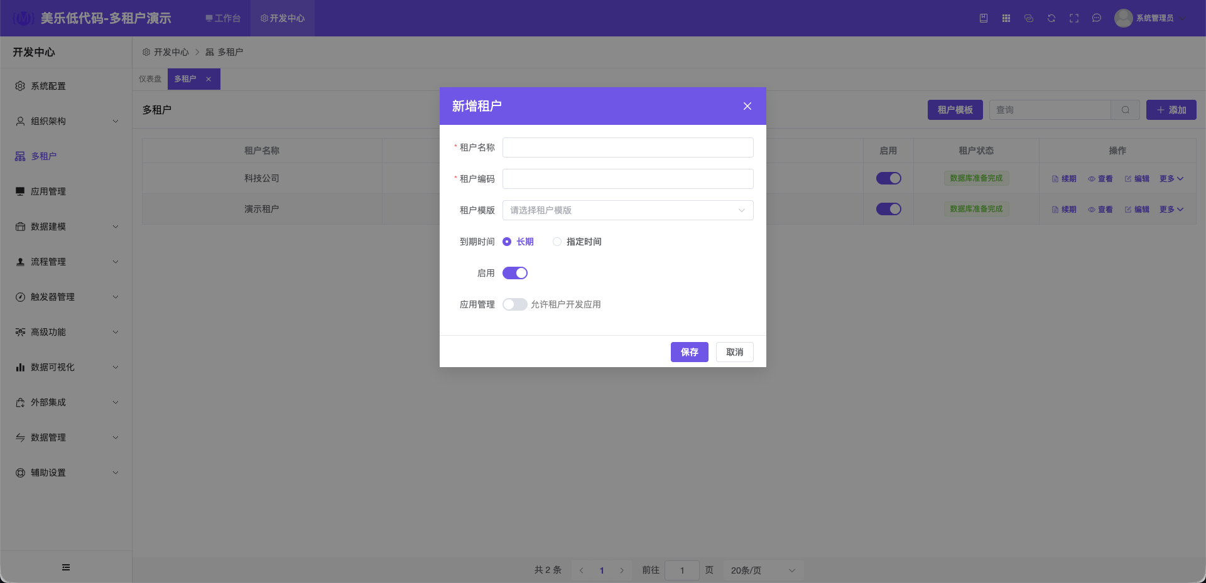Open 系统配置 in sidebar
The image size is (1206, 583).
coord(66,86)
